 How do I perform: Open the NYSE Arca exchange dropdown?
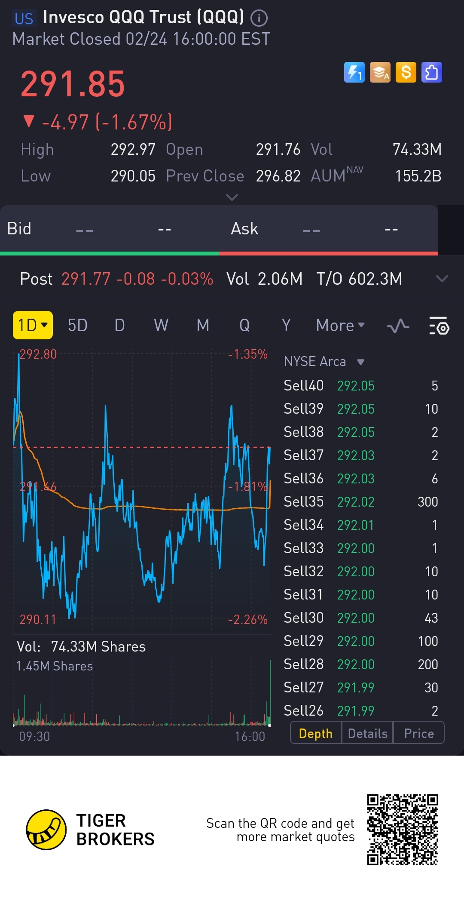(324, 362)
